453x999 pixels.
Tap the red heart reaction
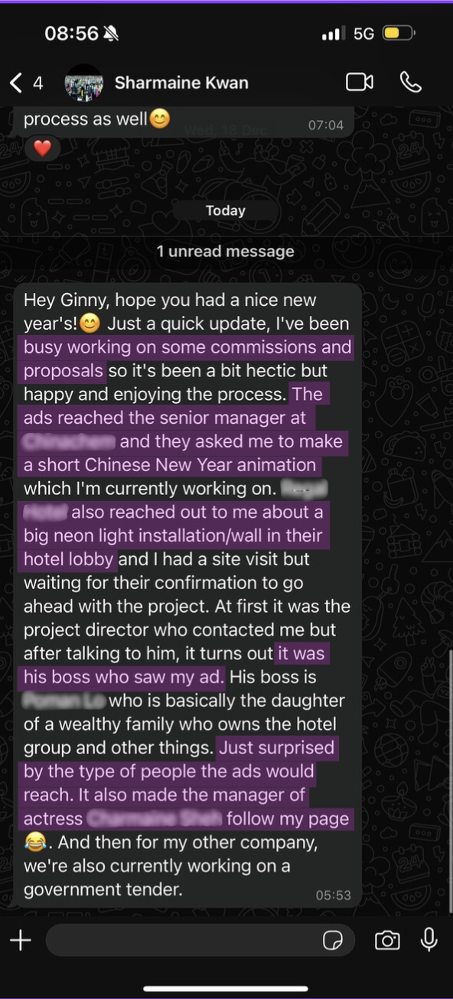click(42, 148)
